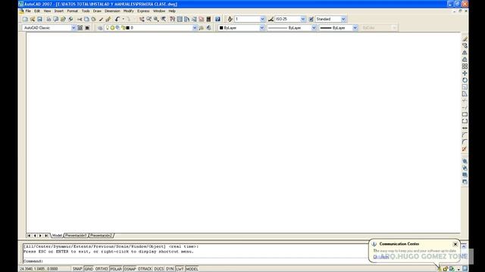Expand the ByLayer lineweight dropdown
Screen dimensions: 485x272
[355, 28]
